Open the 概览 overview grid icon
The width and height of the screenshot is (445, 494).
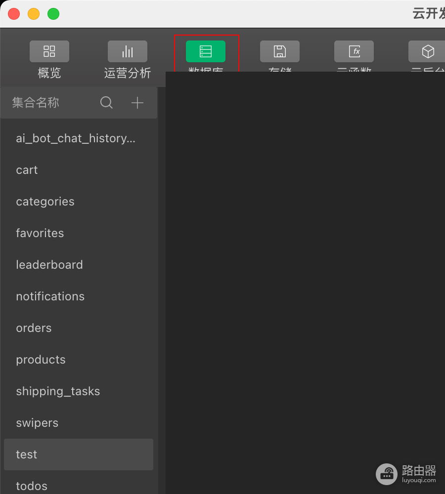pos(49,51)
